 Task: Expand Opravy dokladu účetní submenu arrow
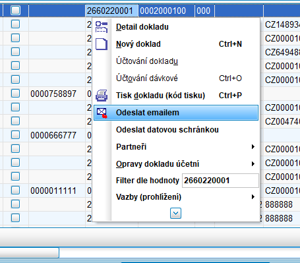click(253, 164)
